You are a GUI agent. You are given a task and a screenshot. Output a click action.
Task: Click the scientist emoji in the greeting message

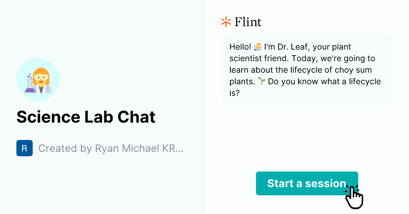coord(258,47)
